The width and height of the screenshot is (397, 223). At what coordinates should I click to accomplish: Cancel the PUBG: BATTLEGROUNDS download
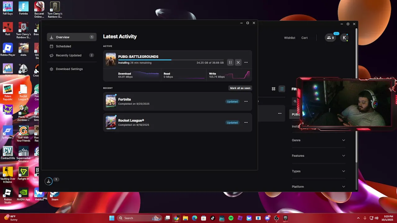238,63
